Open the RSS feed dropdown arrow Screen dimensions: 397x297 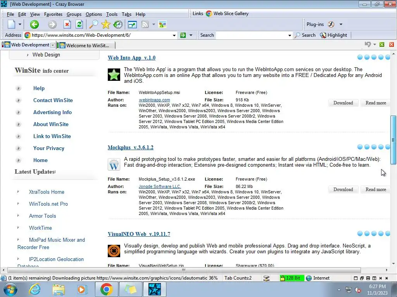pyautogui.click(x=154, y=24)
